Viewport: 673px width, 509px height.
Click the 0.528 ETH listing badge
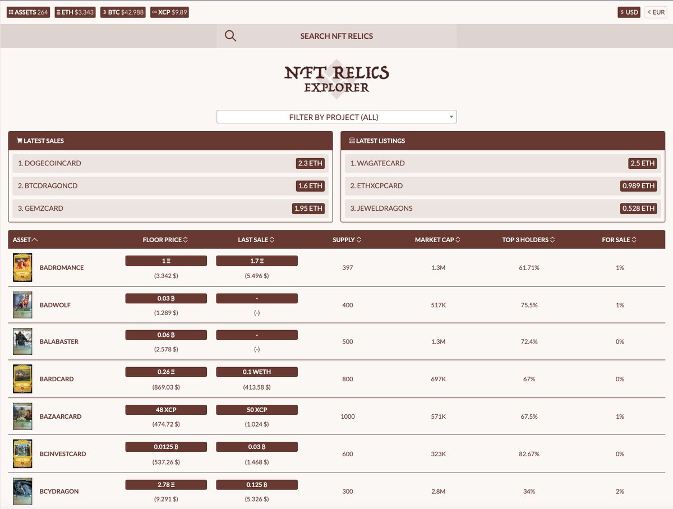(x=638, y=208)
